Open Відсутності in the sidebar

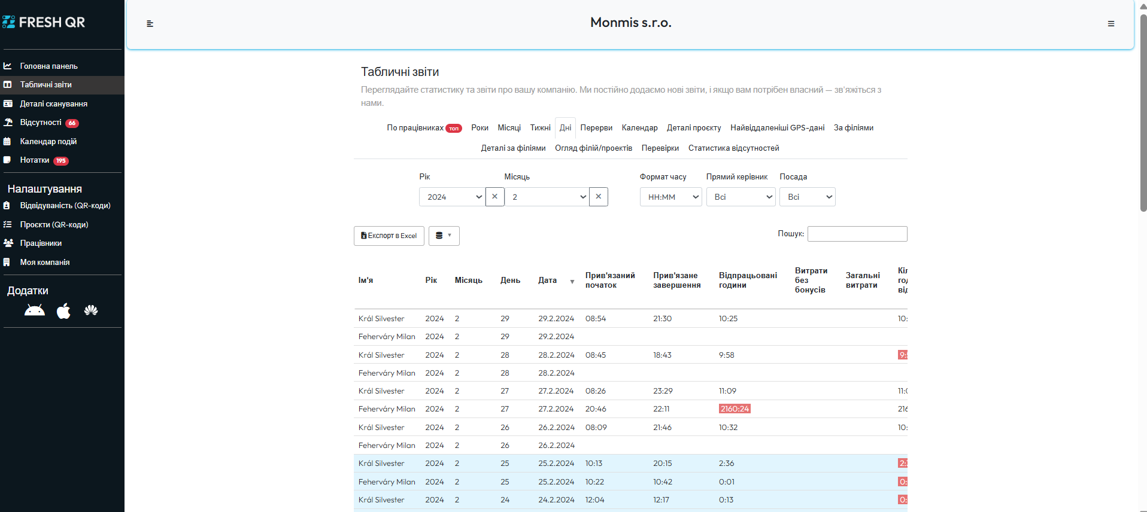[x=41, y=123]
